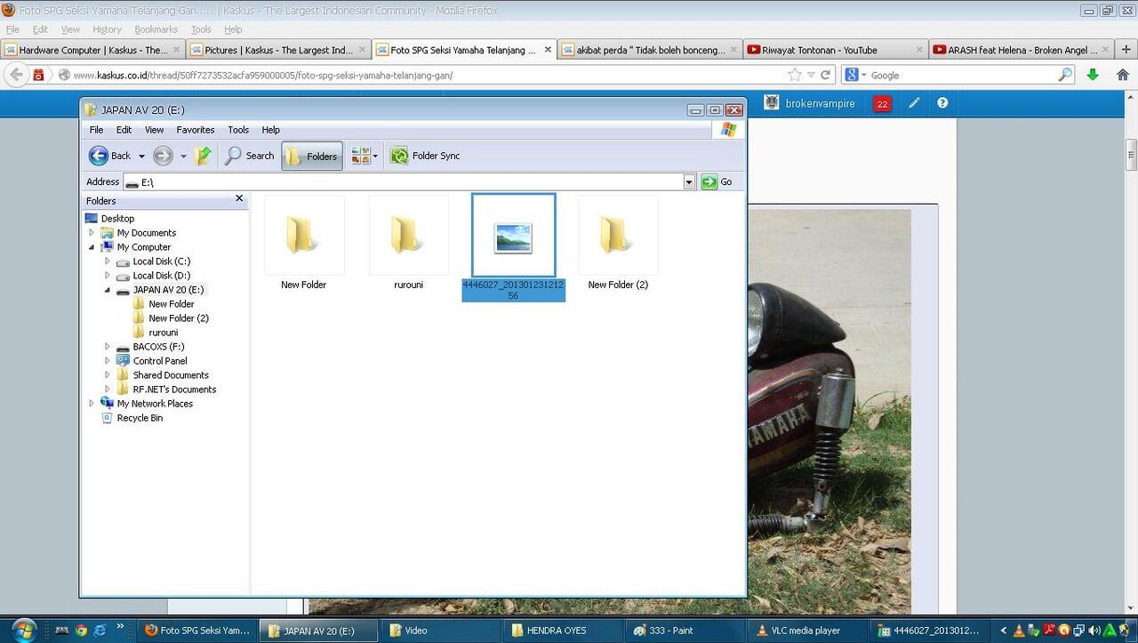
Task: Open Kaskus help question mark icon
Action: [x=942, y=103]
